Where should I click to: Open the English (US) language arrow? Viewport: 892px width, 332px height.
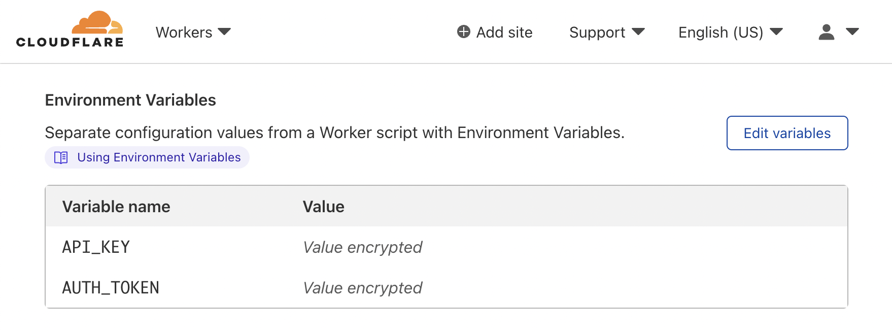tap(776, 32)
